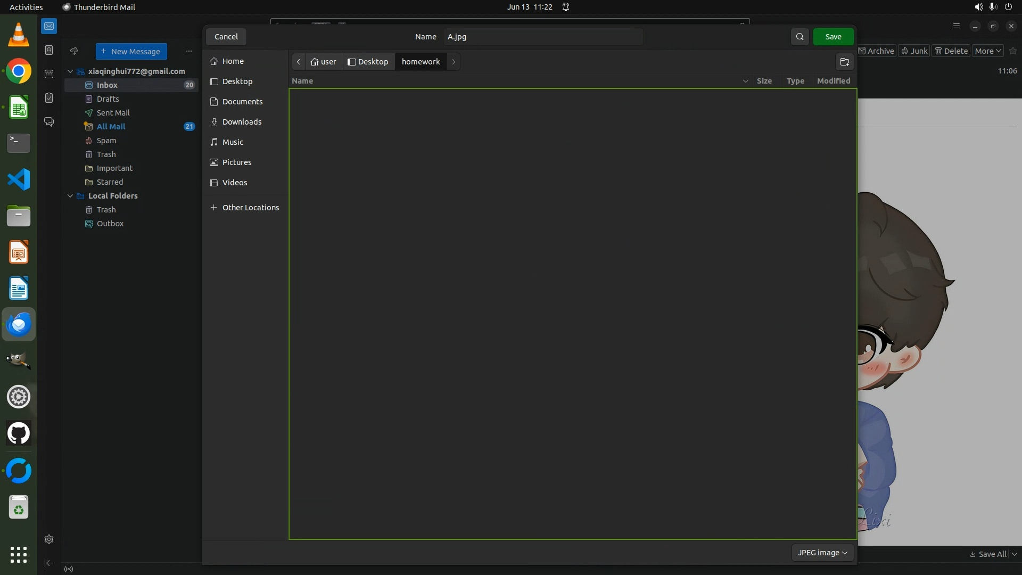1022x575 pixels.
Task: Click the search icon in save dialog
Action: (800, 37)
